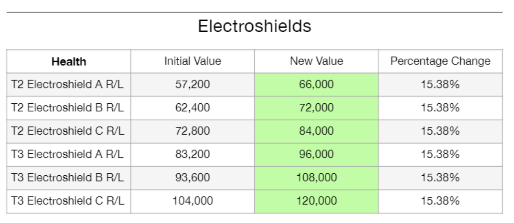Select the 83,200 initial value cell
Screen dimensions: 514x223
point(192,155)
